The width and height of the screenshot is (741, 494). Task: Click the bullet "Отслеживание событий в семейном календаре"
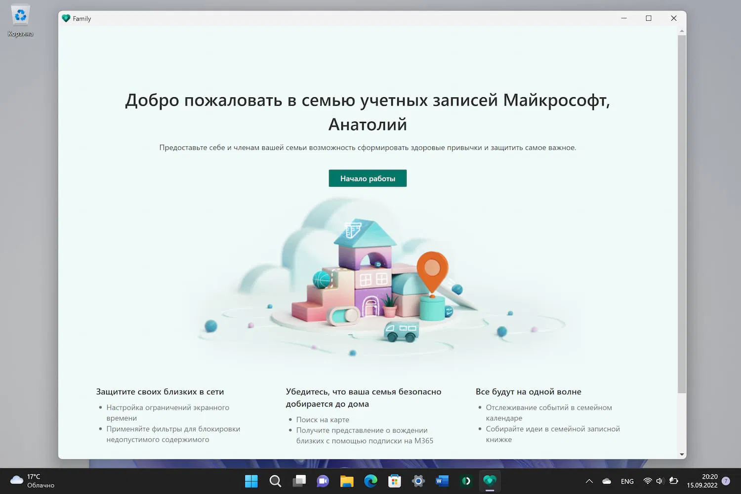click(x=549, y=412)
